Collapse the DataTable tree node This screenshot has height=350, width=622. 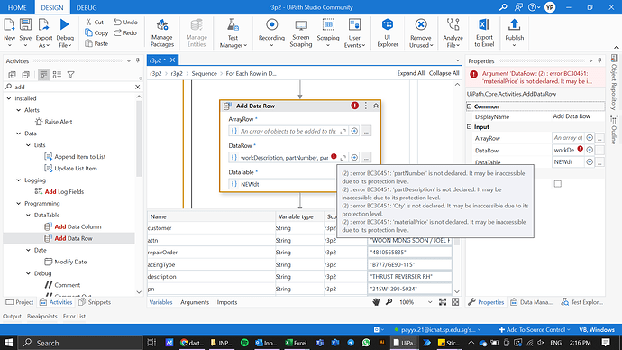[x=28, y=215]
